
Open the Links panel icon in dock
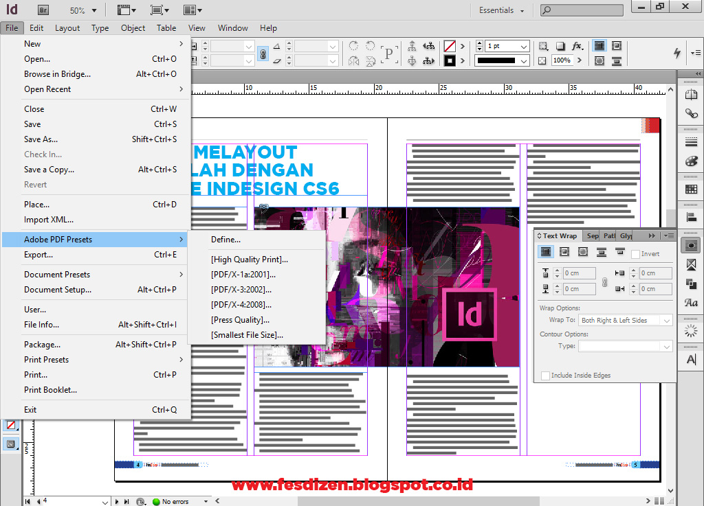click(692, 113)
